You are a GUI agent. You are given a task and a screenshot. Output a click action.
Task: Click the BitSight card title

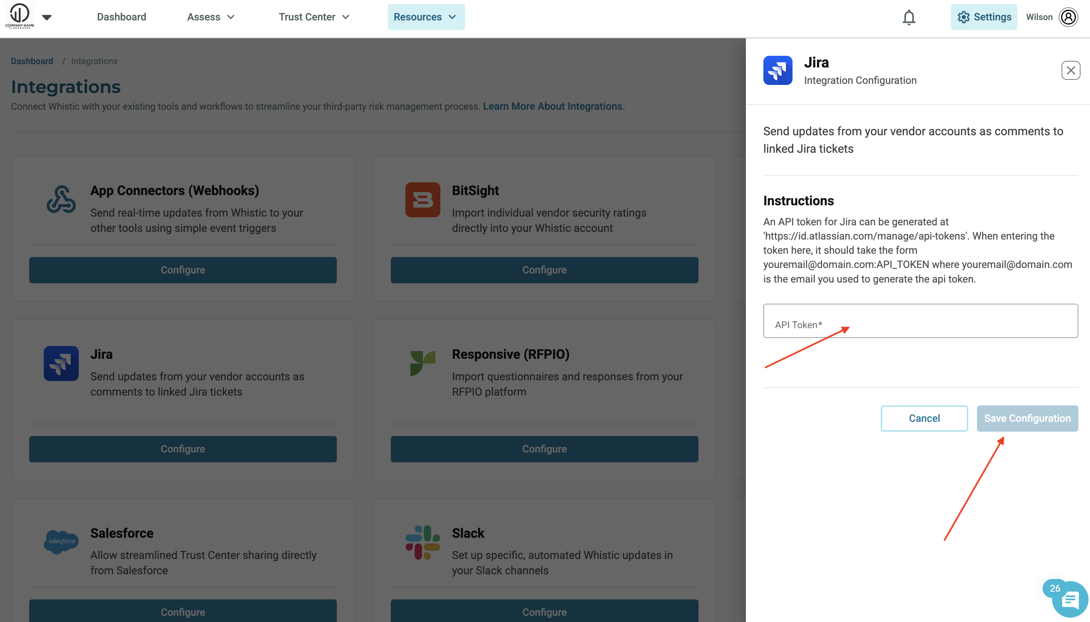tap(475, 191)
